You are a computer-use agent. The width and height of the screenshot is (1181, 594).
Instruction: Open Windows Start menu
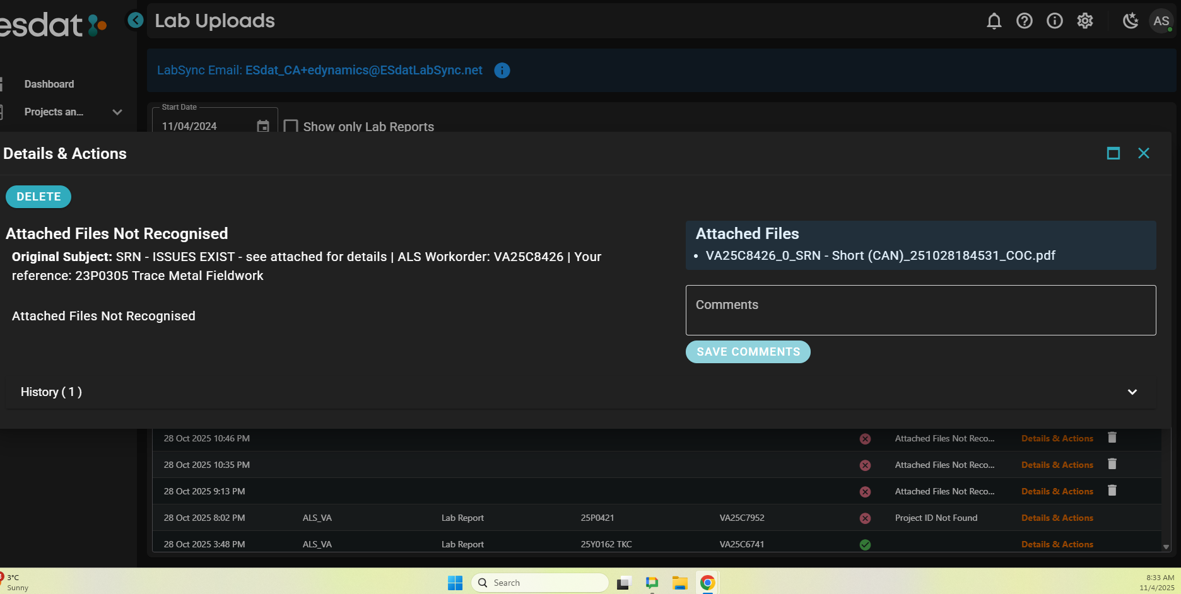pyautogui.click(x=455, y=583)
